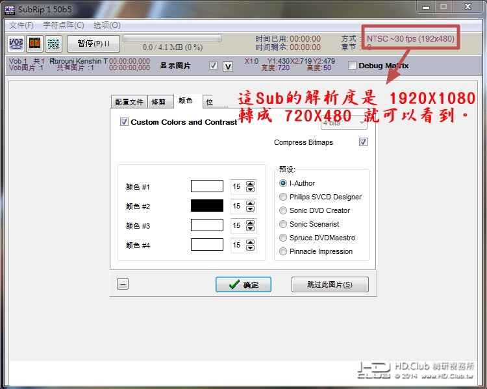Click the 时间已用:00:00:00 text

pos(288,39)
